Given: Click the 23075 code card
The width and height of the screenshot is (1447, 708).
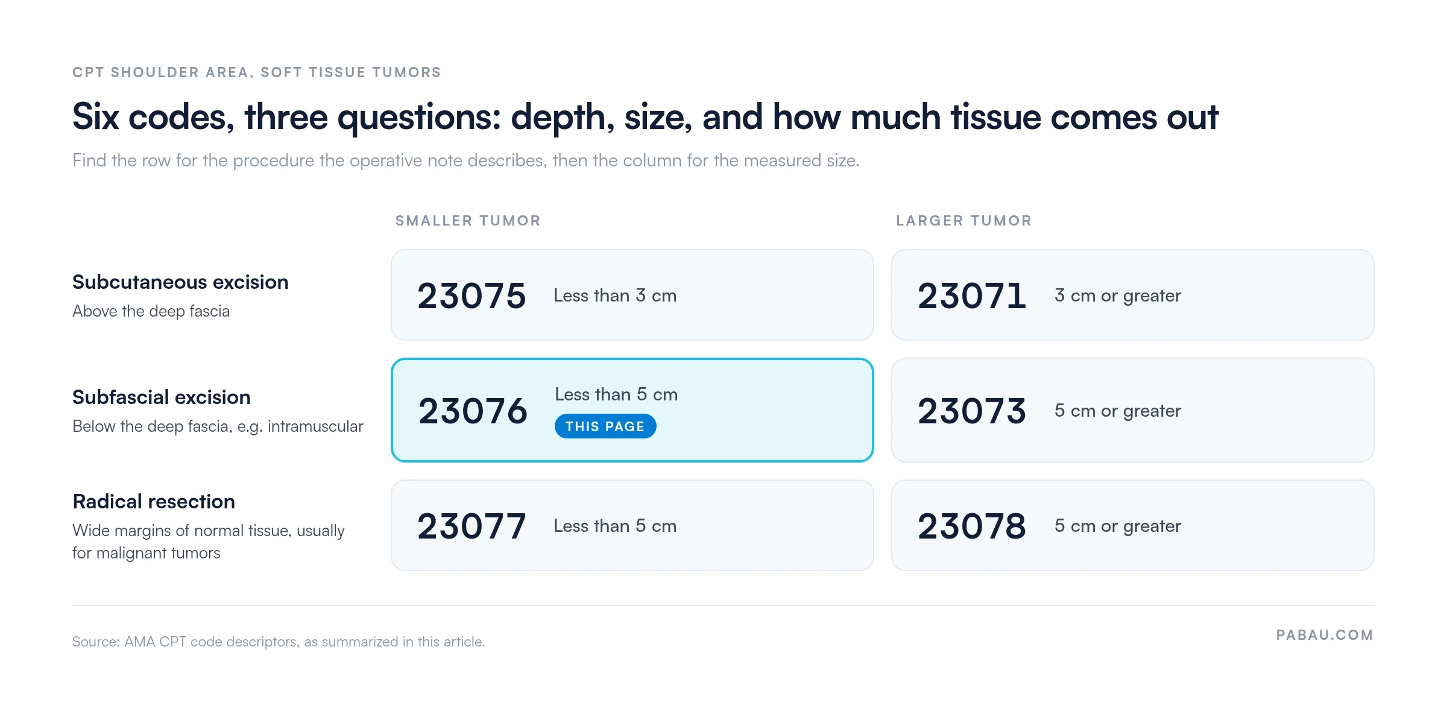Looking at the screenshot, I should tap(632, 295).
